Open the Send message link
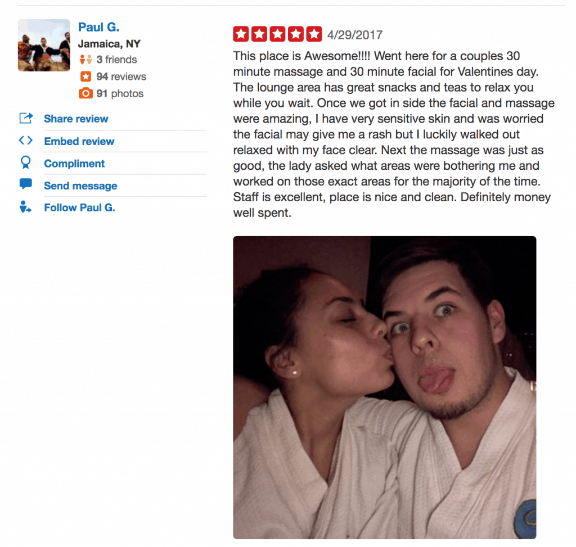 pyautogui.click(x=80, y=186)
